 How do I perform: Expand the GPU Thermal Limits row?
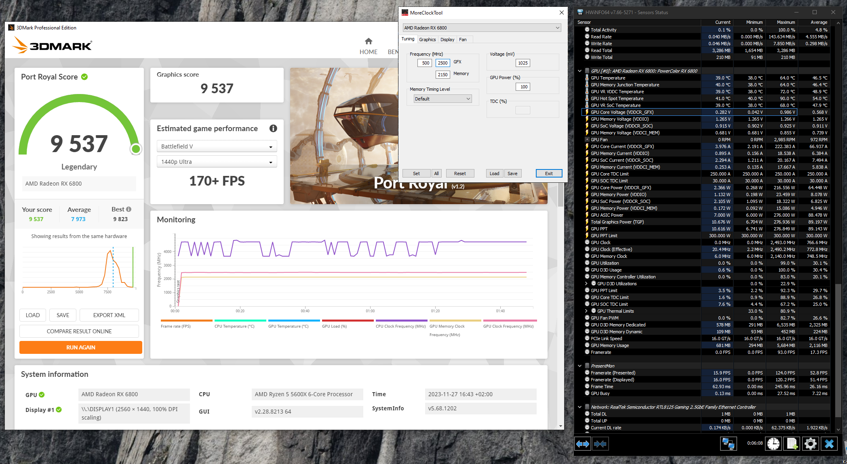[x=586, y=311]
